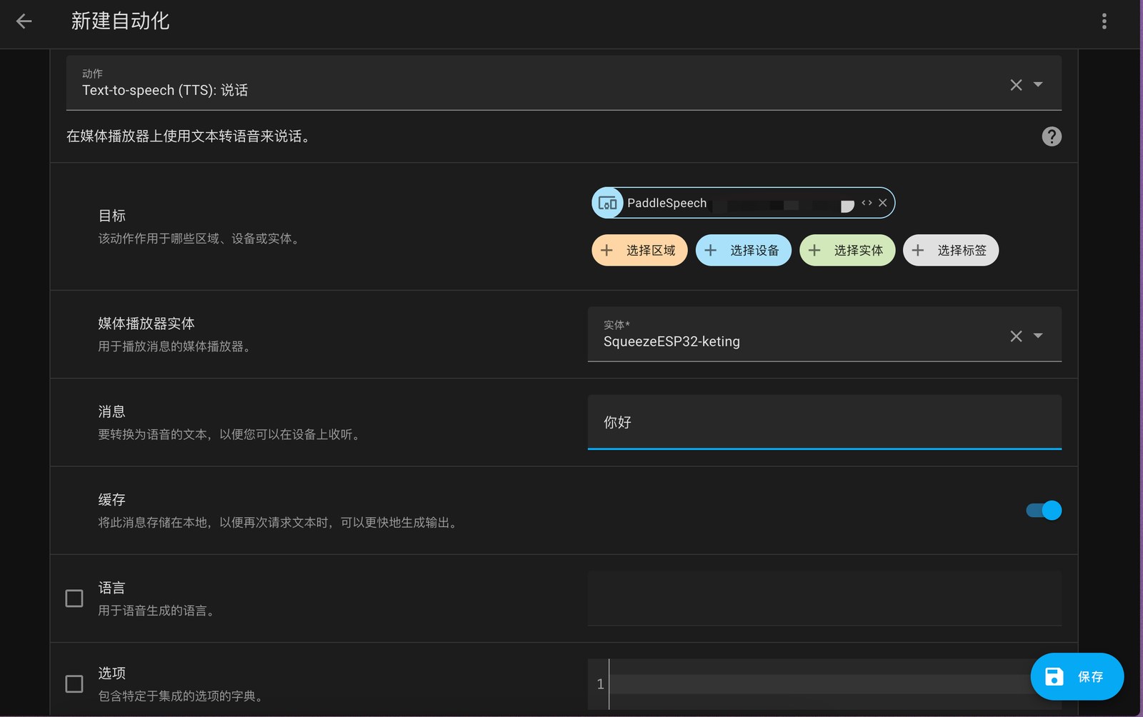Clear the SqueezeESP32-keting entity

pos(1016,336)
